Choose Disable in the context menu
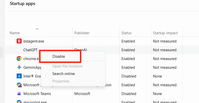The height and width of the screenshot is (103, 199). [59, 56]
